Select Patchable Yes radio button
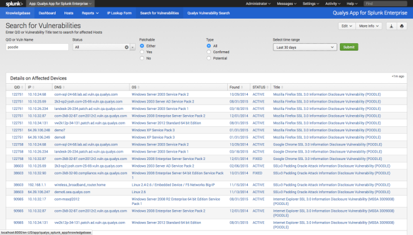 click(x=142, y=52)
